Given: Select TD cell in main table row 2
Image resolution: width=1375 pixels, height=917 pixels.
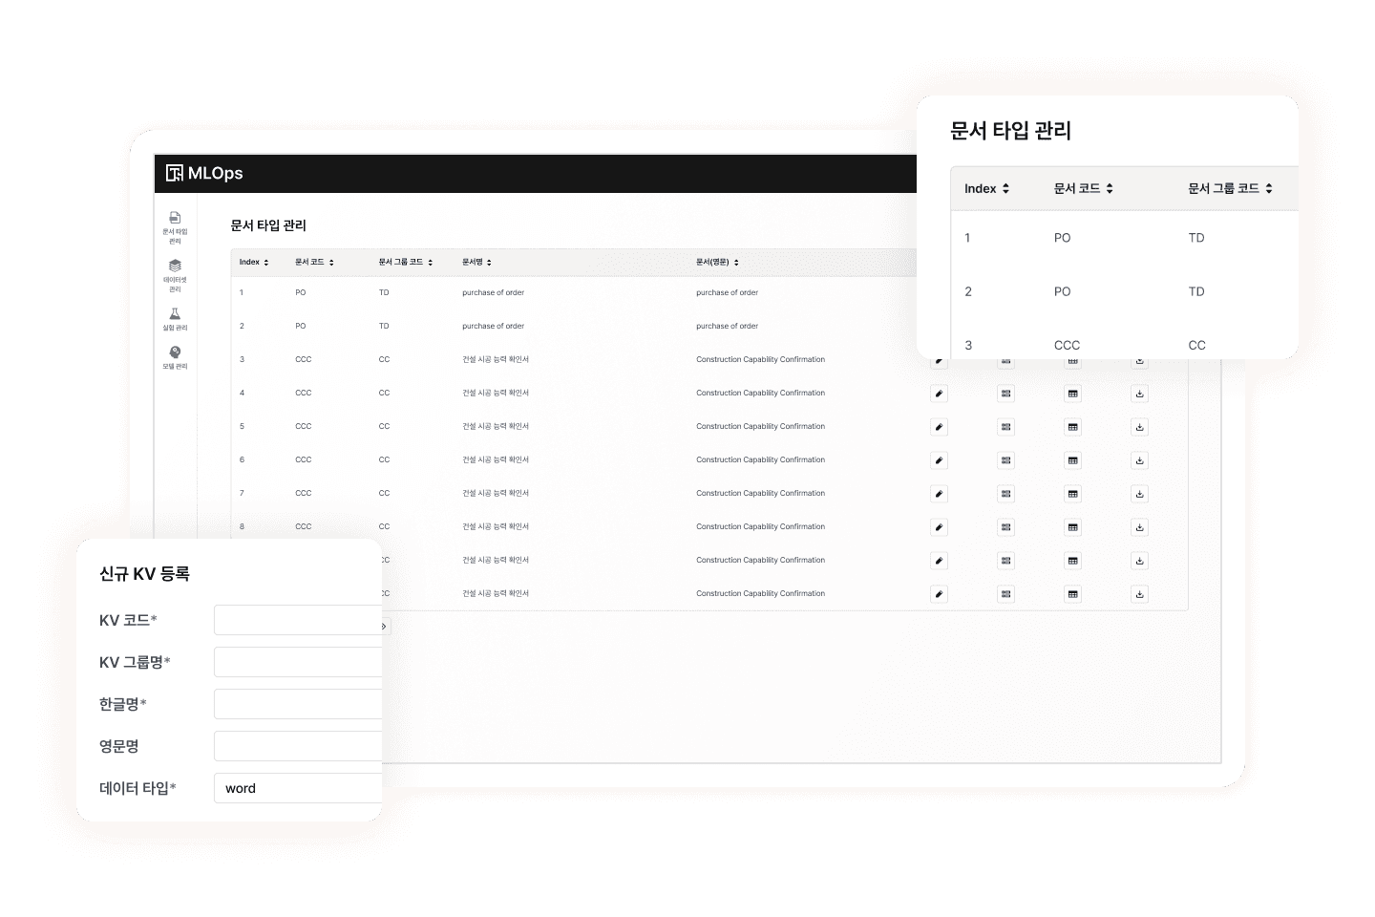Looking at the screenshot, I should [x=384, y=326].
